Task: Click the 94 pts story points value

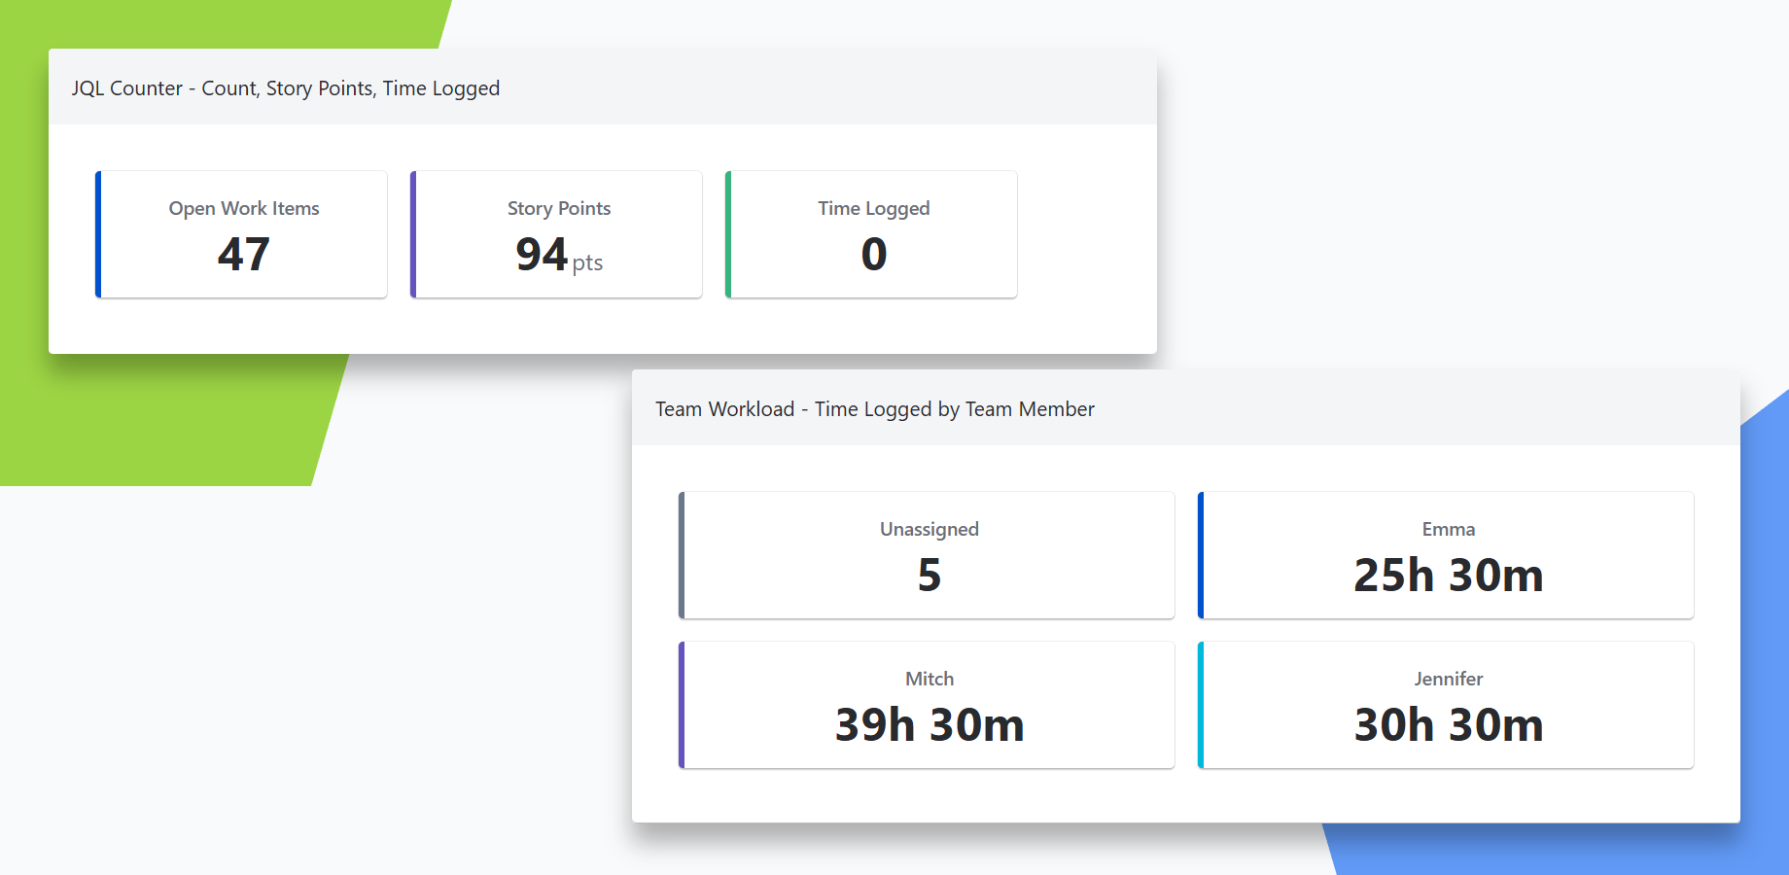Action: (555, 256)
